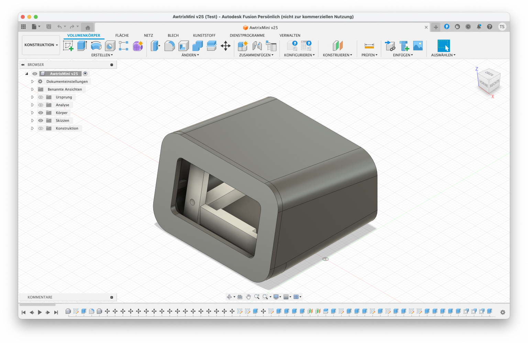Click the Measure ruler icon
The height and width of the screenshot is (343, 528).
pyautogui.click(x=369, y=46)
